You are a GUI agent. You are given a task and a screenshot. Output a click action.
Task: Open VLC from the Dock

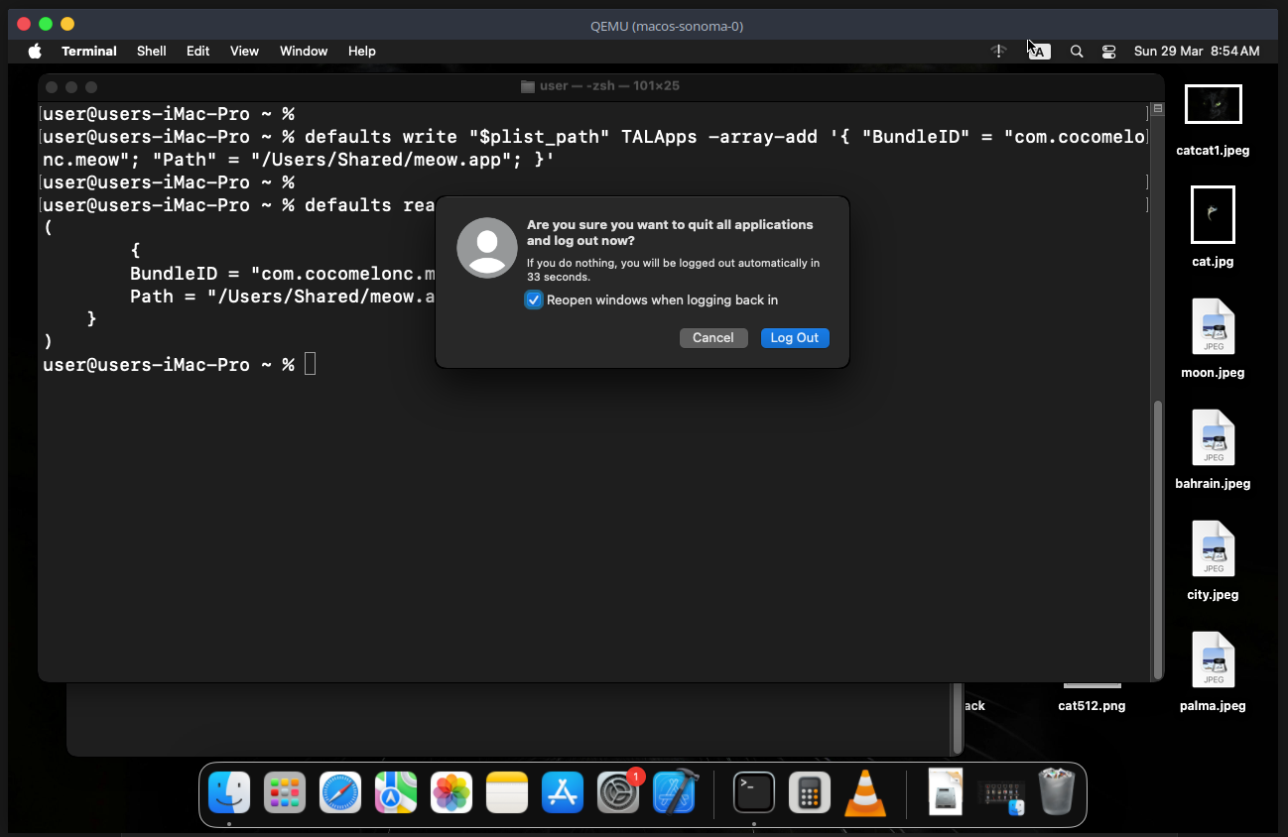click(x=864, y=793)
